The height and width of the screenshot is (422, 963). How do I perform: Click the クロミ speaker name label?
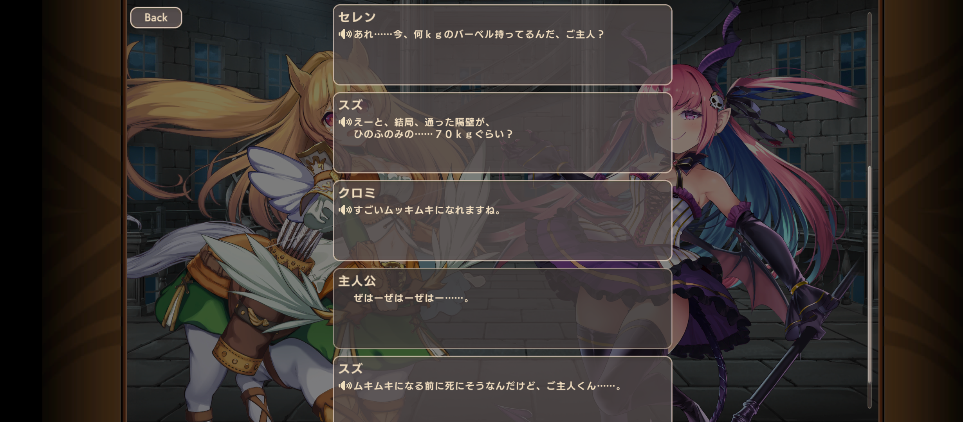357,193
